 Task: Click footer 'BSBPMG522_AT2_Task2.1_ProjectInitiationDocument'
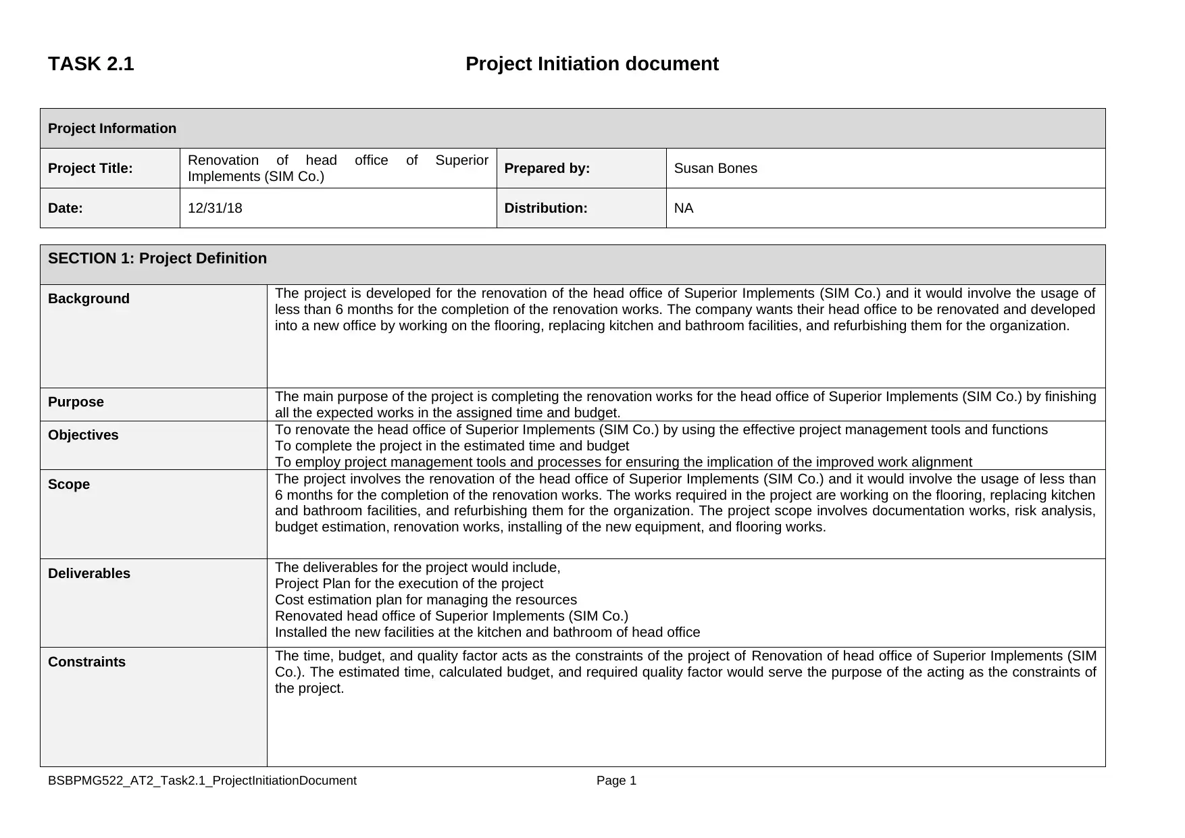pyautogui.click(x=202, y=781)
